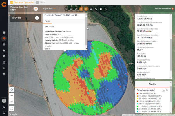Click the Termos de uso link
Viewport: 175px width, 116px height.
point(155,115)
